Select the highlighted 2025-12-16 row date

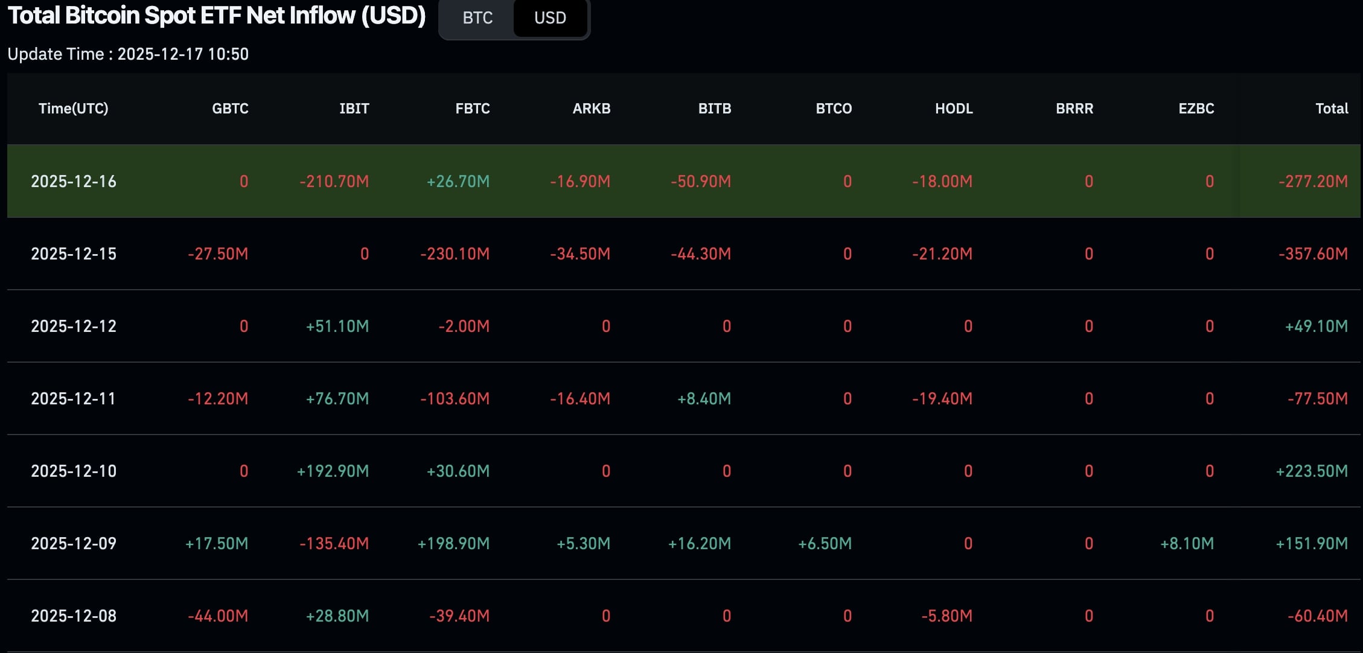pos(74,182)
